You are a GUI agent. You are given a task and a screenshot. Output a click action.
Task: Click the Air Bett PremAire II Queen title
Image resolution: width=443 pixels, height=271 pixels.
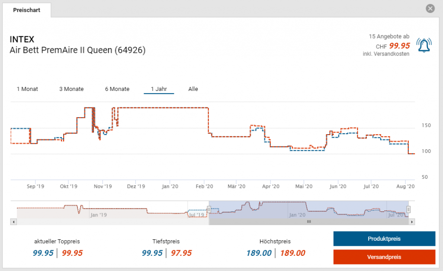tap(77, 50)
